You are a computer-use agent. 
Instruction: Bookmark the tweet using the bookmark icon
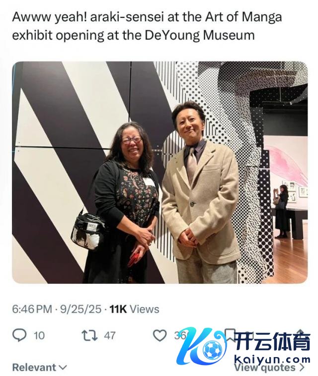(x=230, y=335)
